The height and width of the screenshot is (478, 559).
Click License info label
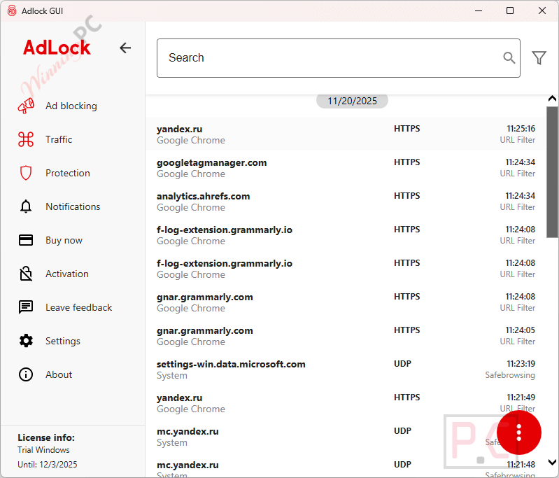click(x=46, y=437)
